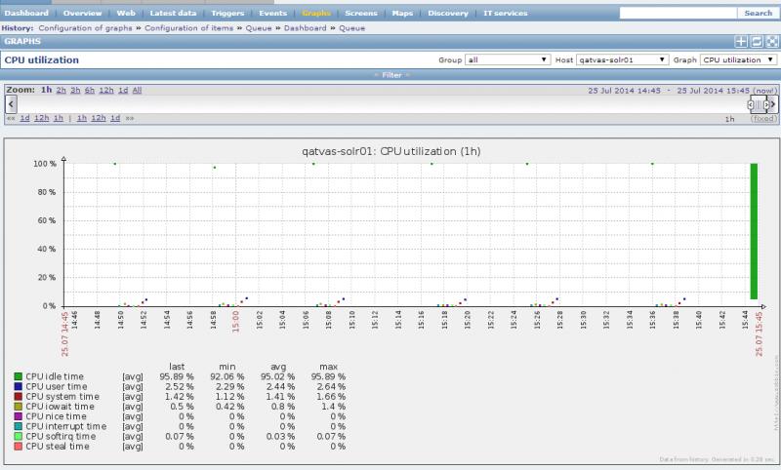Toggle the fixed period link
Viewport: 781px width, 470px height.
pyautogui.click(x=763, y=118)
